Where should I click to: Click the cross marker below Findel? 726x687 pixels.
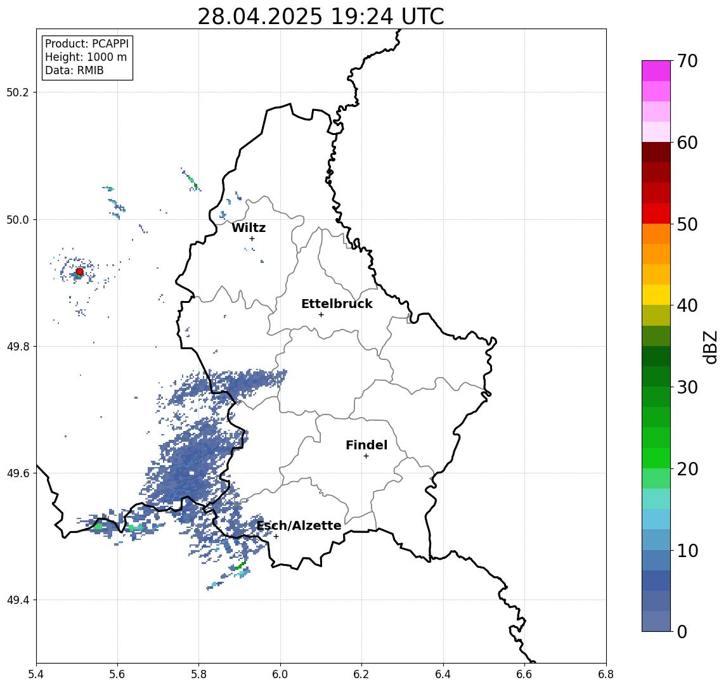pyautogui.click(x=366, y=456)
